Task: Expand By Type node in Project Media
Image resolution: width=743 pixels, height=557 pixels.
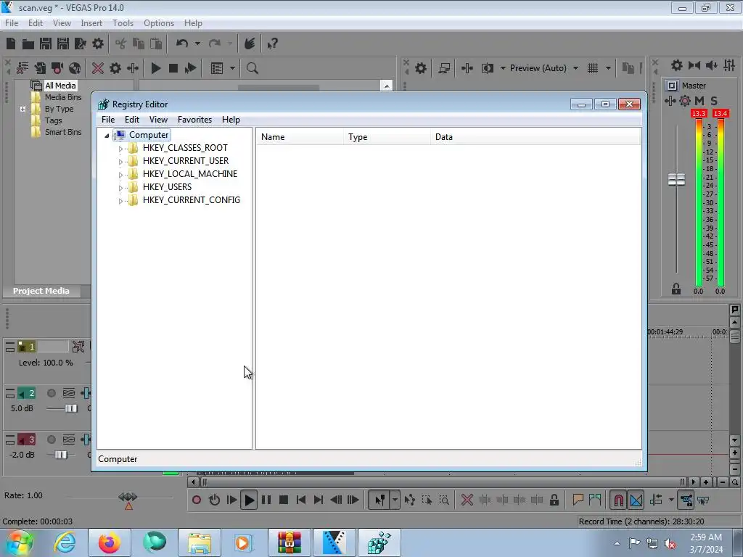Action: click(22, 109)
